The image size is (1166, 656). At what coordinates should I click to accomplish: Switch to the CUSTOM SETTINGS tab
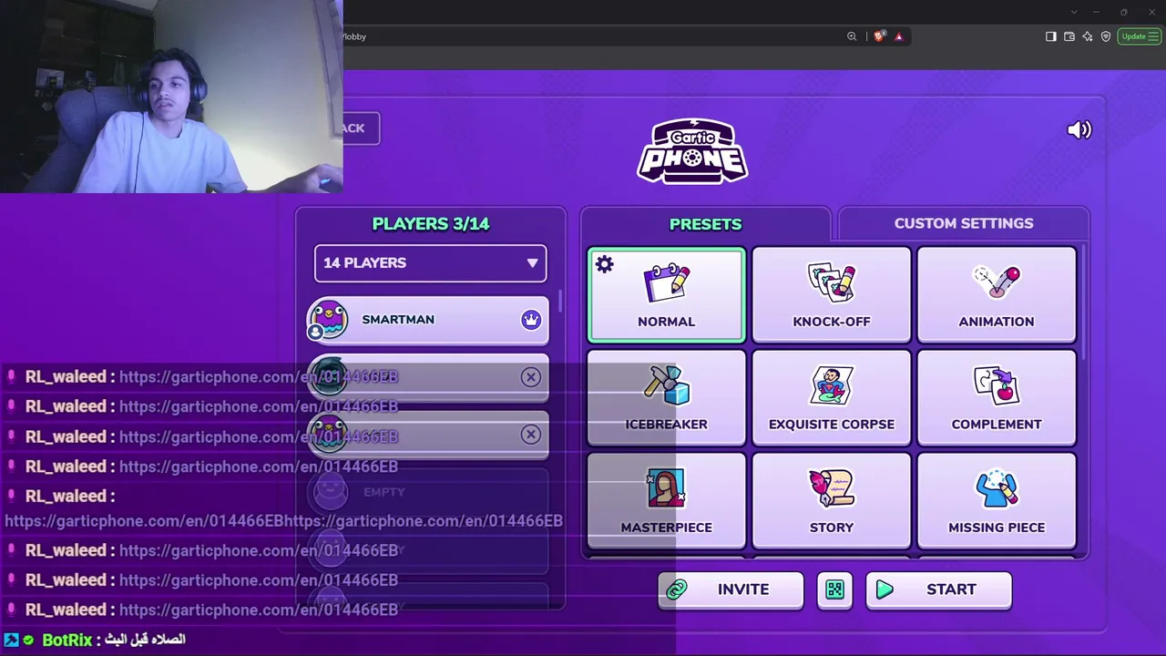click(964, 223)
